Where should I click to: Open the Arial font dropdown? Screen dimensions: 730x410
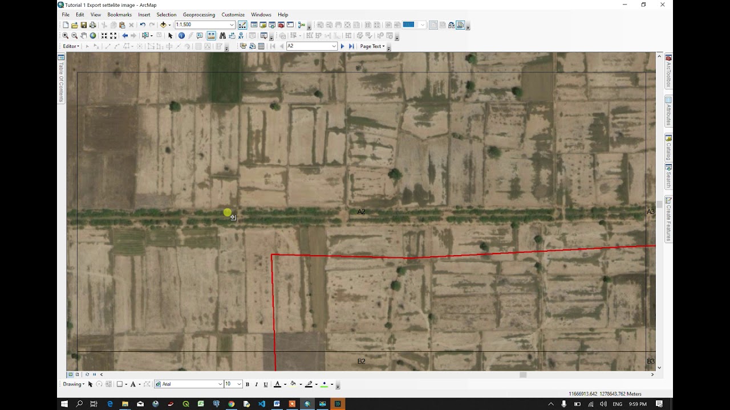220,384
